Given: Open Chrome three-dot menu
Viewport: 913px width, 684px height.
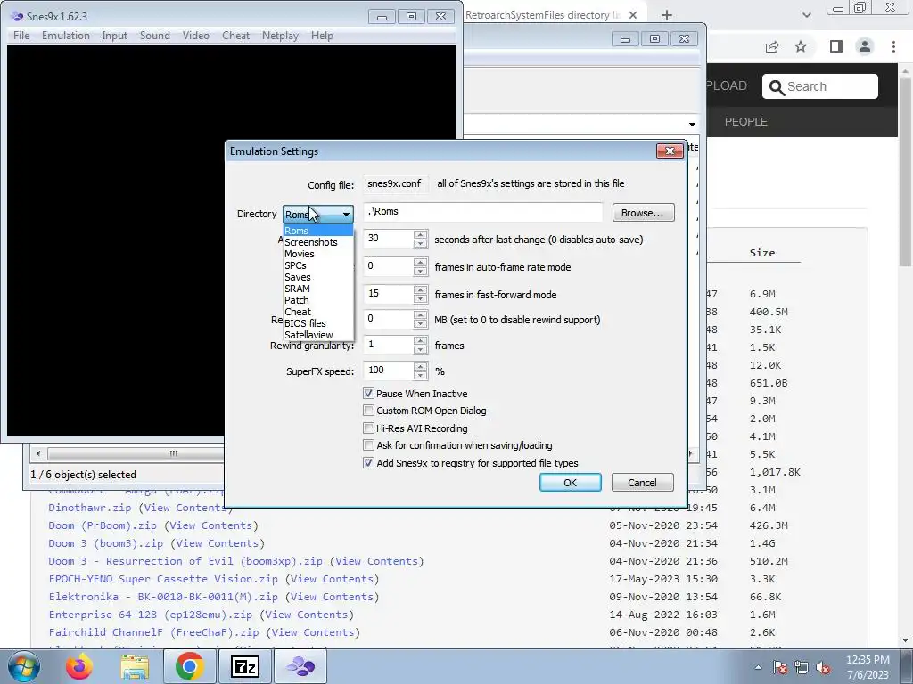Looking at the screenshot, I should [x=893, y=46].
